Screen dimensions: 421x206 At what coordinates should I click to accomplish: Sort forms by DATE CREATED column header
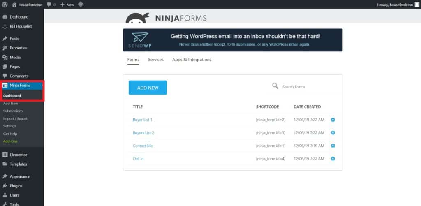[x=307, y=107]
